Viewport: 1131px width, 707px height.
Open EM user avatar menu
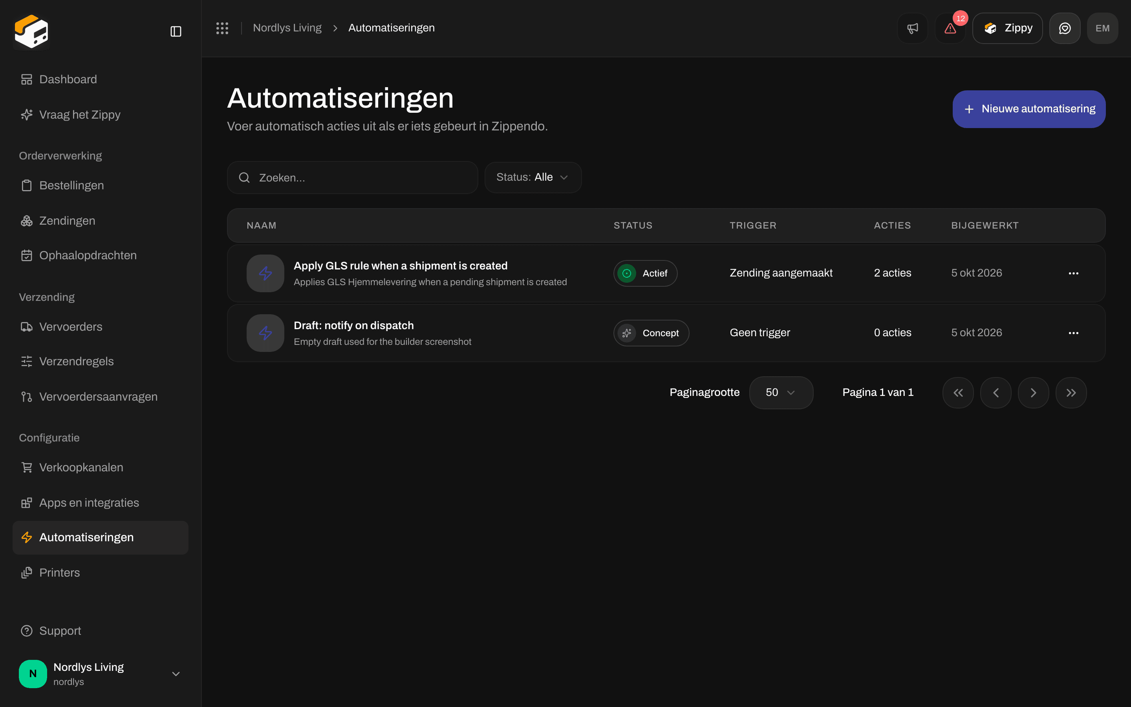[x=1102, y=28]
